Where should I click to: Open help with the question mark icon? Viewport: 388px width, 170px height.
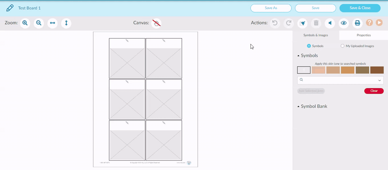coord(369,23)
